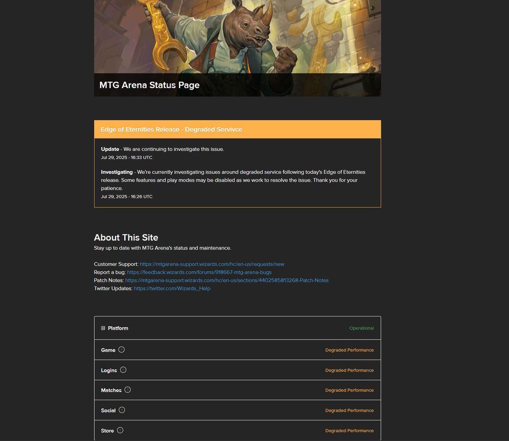
Task: Click the Matches Degraded Performance status
Action: click(x=349, y=390)
